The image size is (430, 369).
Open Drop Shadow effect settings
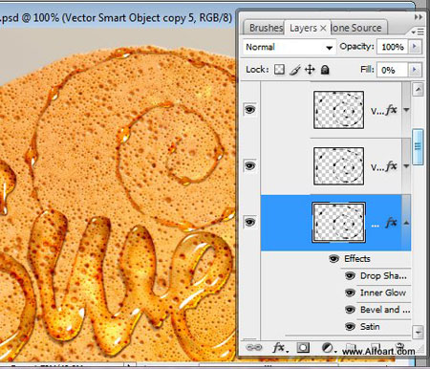point(383,276)
